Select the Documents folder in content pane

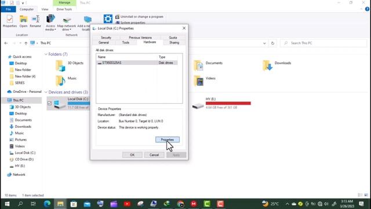pyautogui.click(x=208, y=66)
